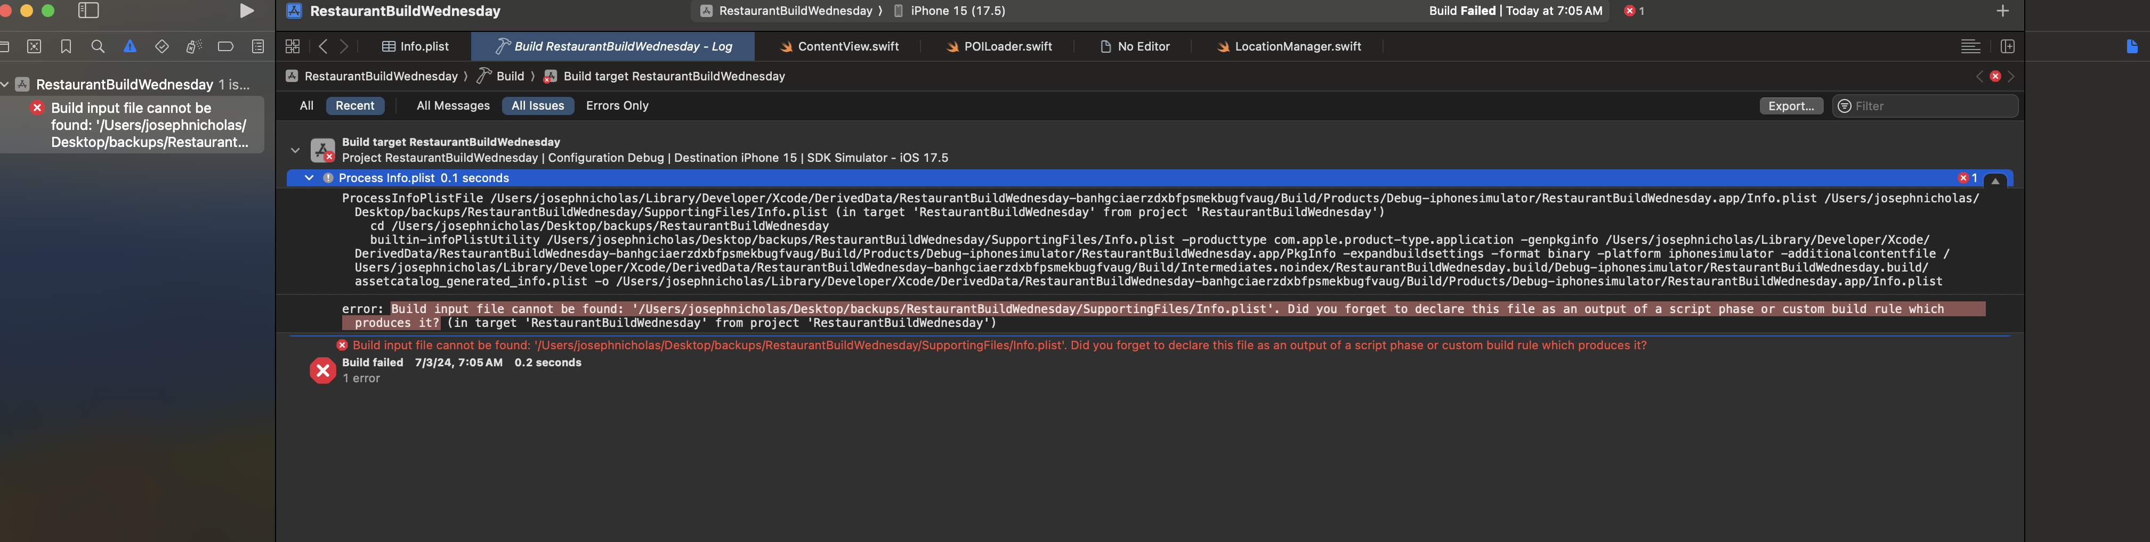Go forward in editor history
This screenshot has height=542, width=2150.
[344, 47]
